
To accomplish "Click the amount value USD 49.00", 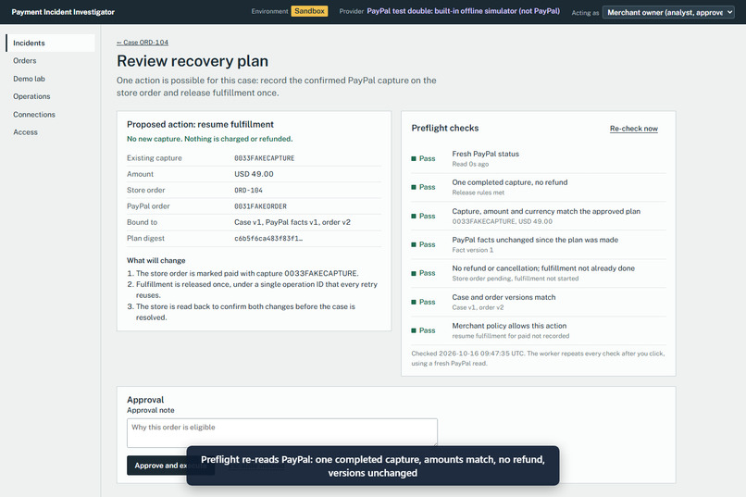I will [x=254, y=174].
